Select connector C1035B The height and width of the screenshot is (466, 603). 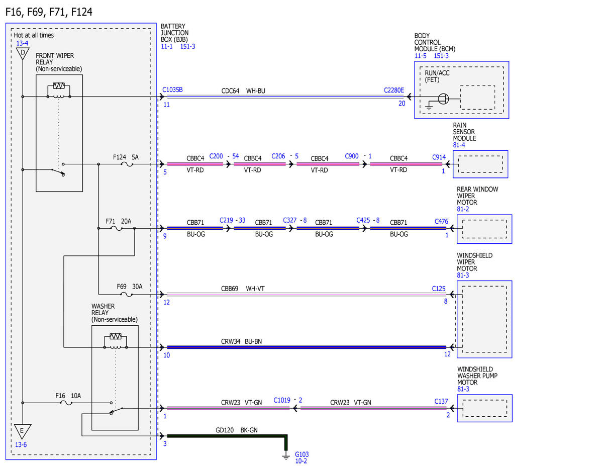(172, 90)
